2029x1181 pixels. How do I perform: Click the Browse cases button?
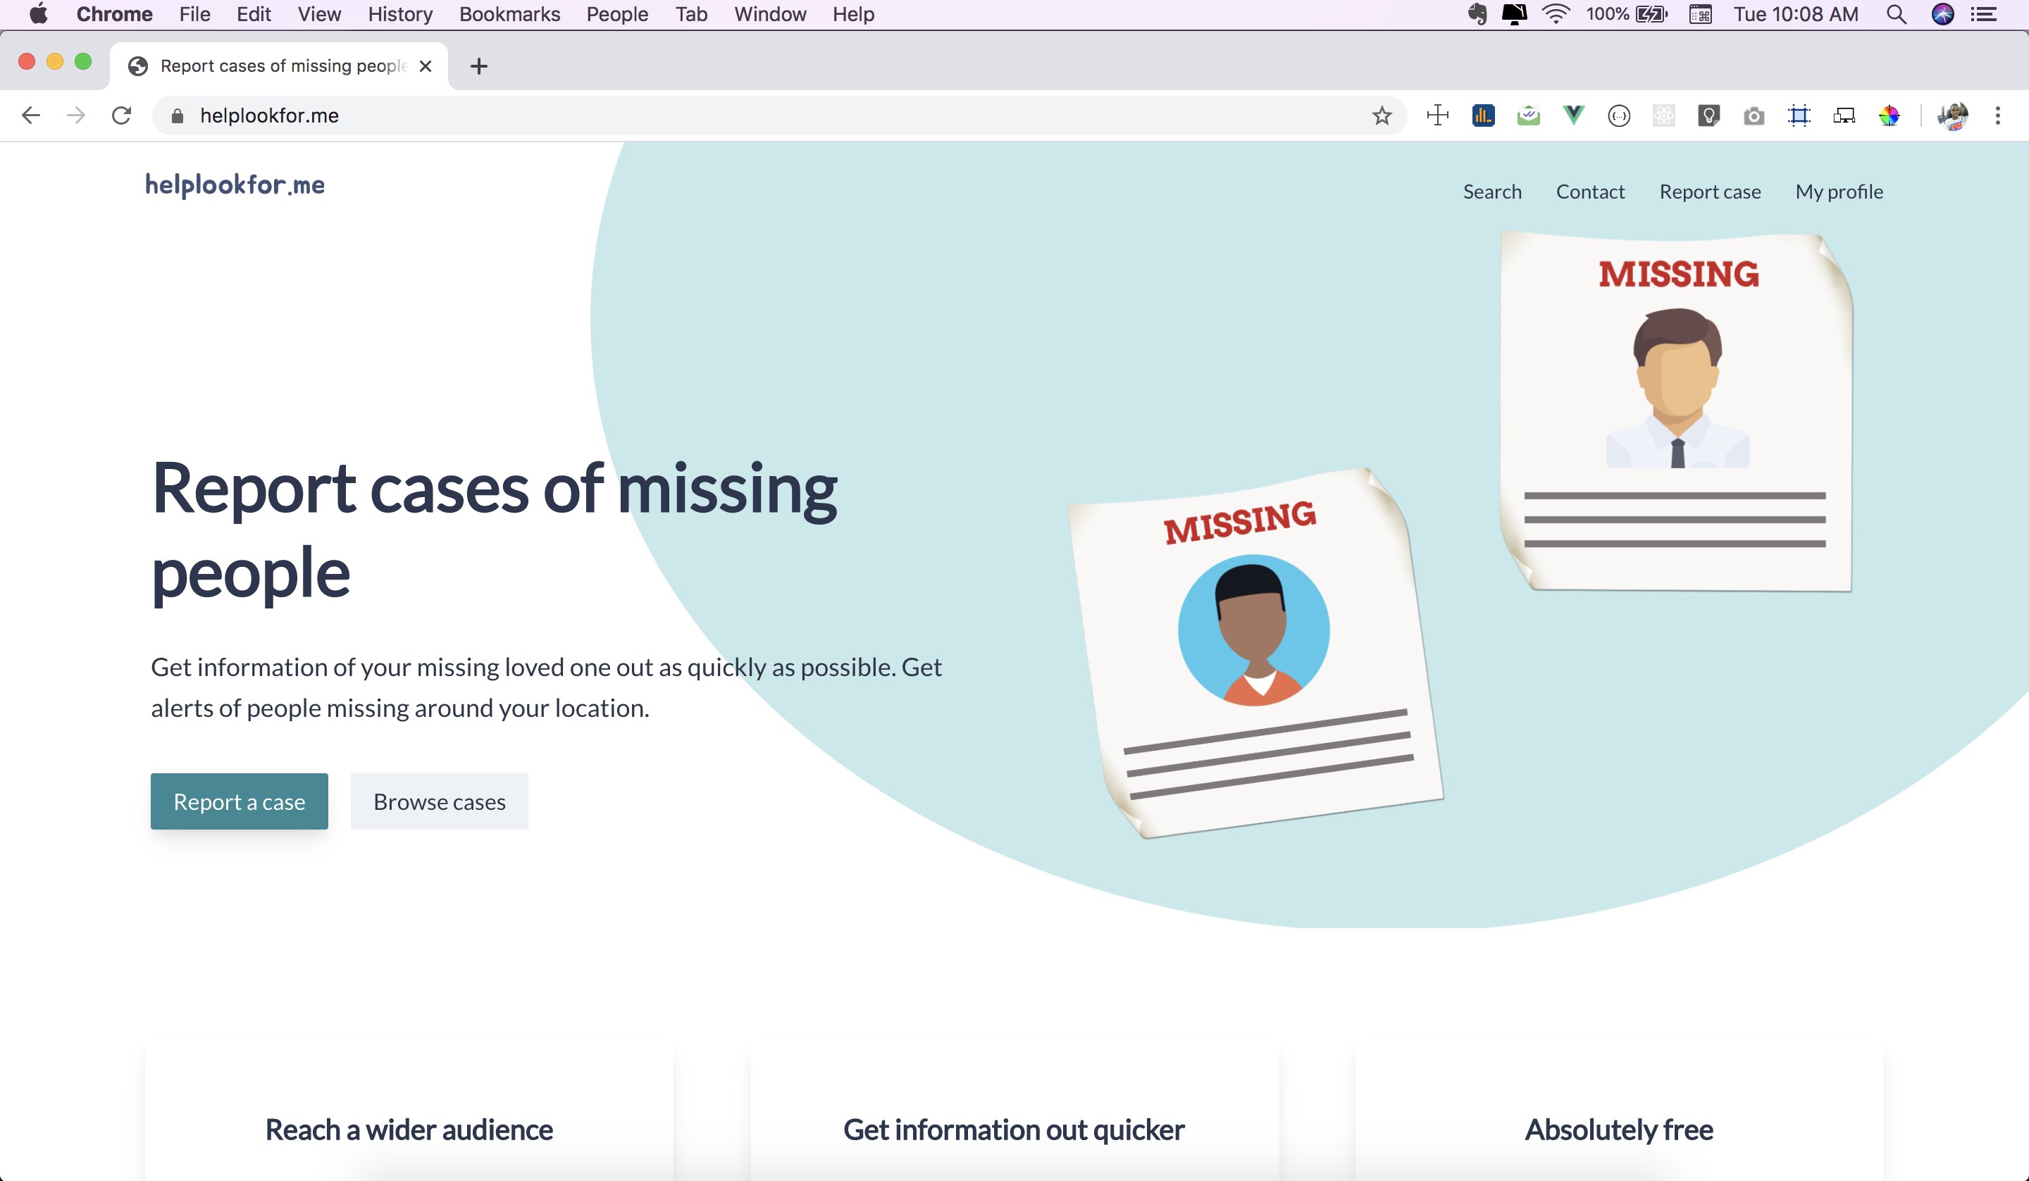coord(439,801)
